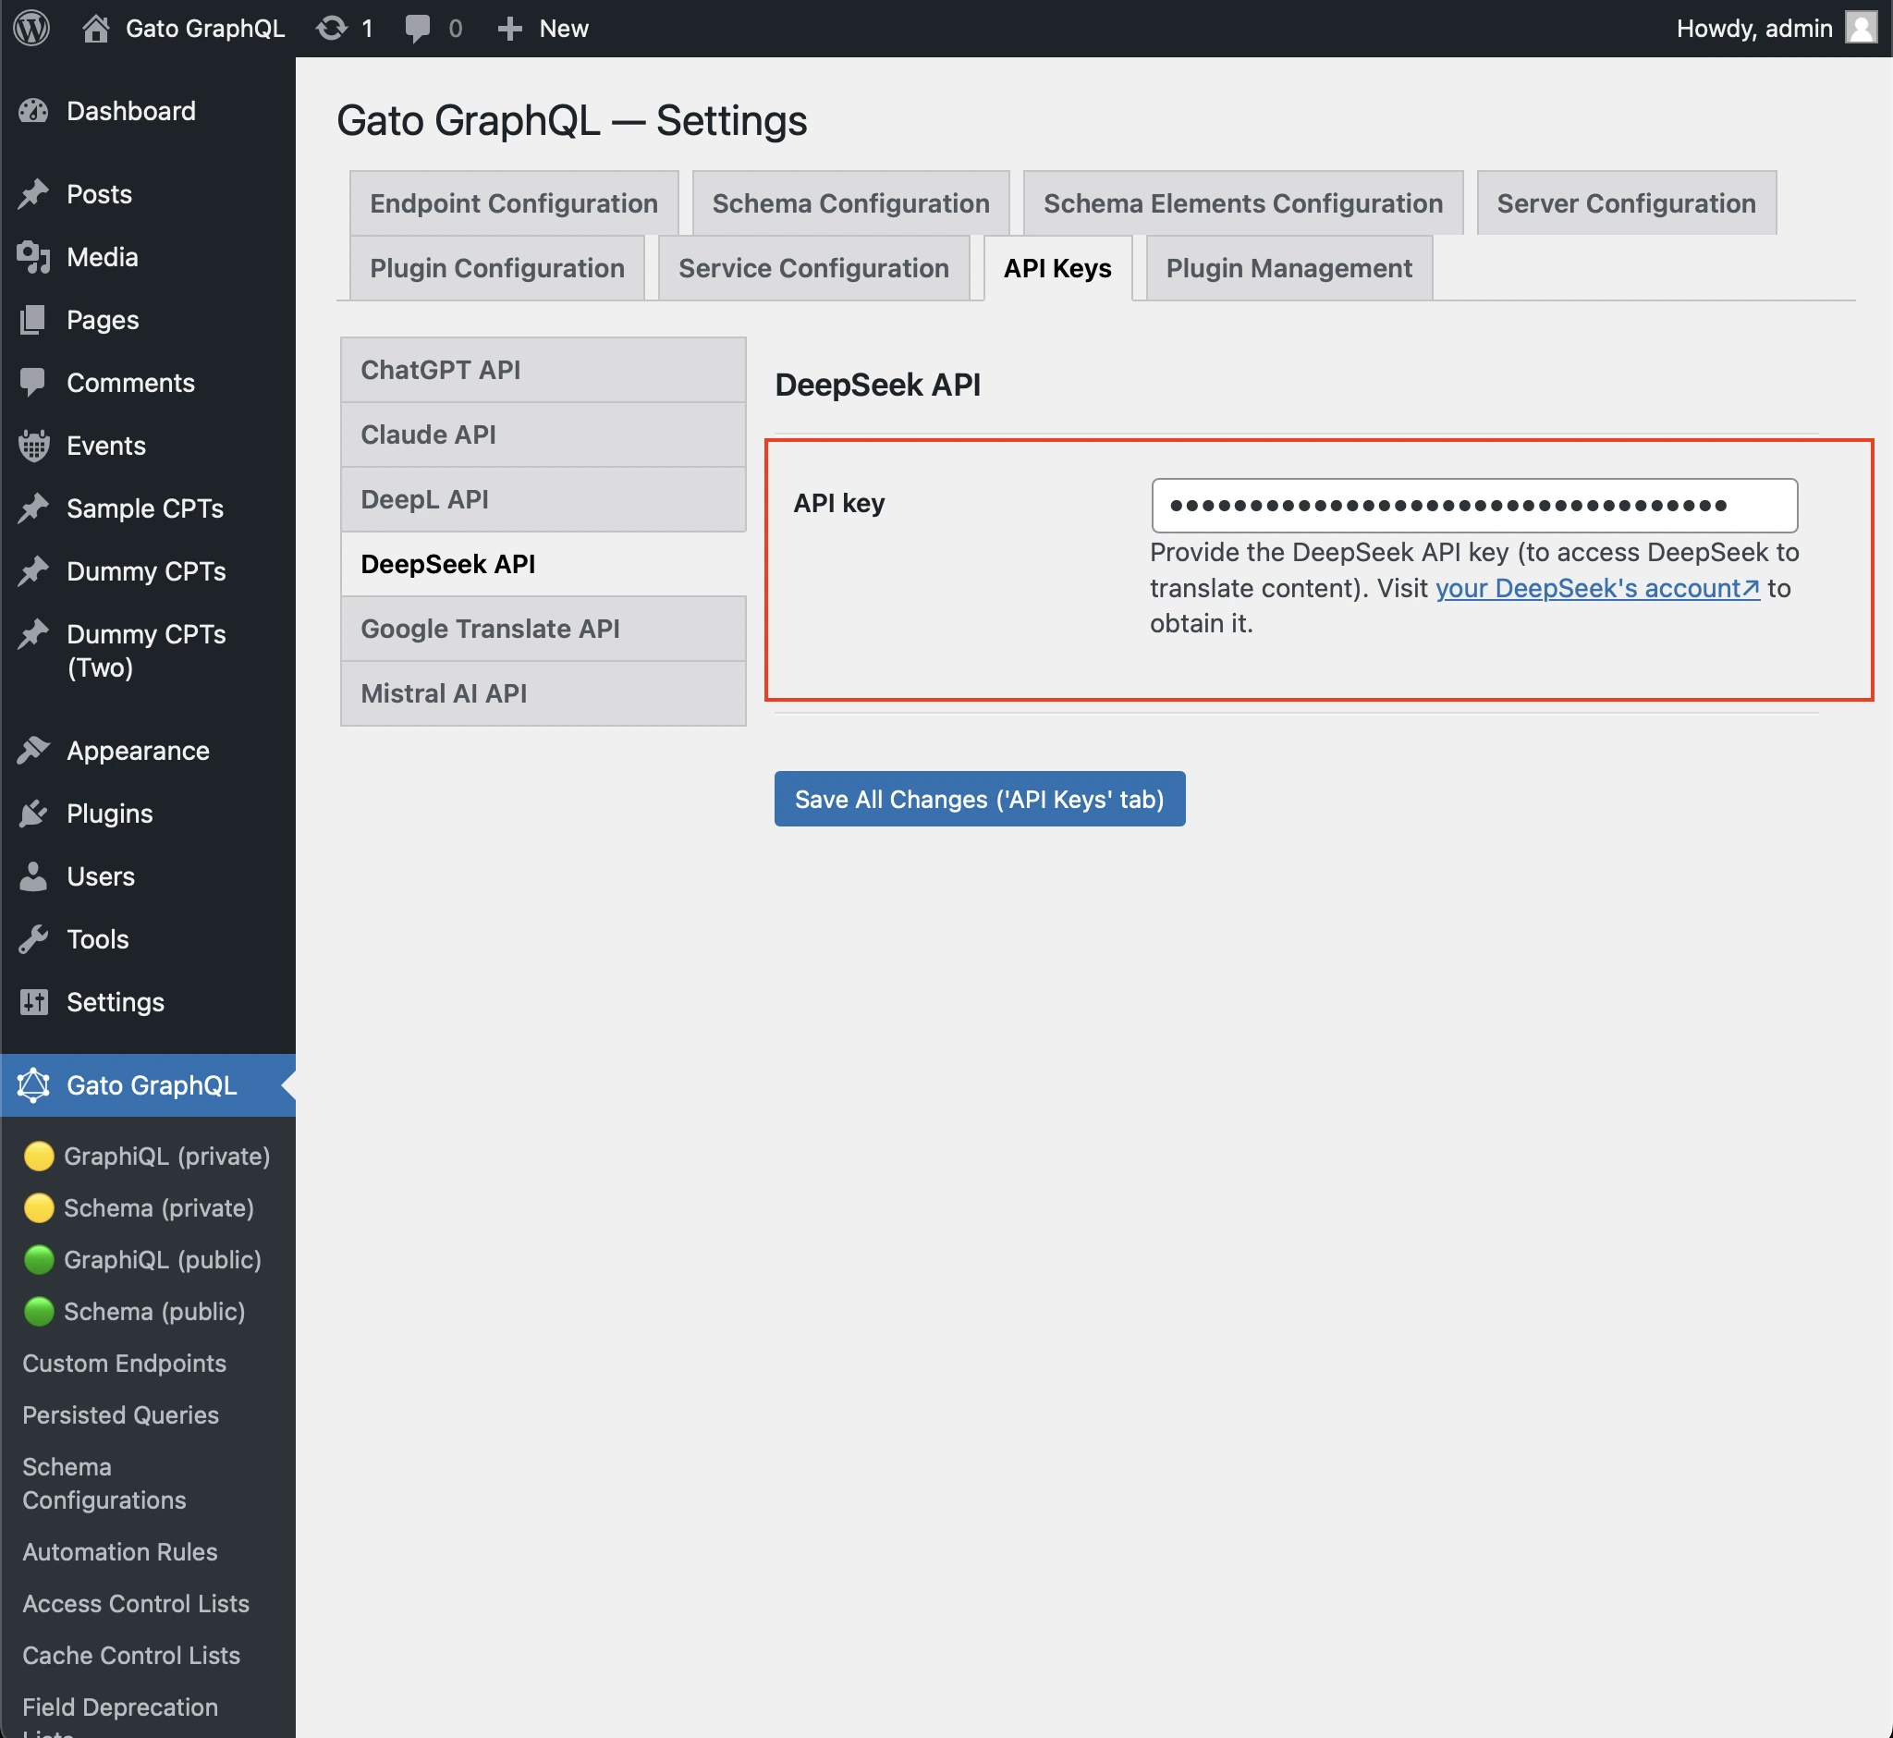Open the comments bubble icon in admin bar
1893x1738 pixels.
click(x=418, y=29)
